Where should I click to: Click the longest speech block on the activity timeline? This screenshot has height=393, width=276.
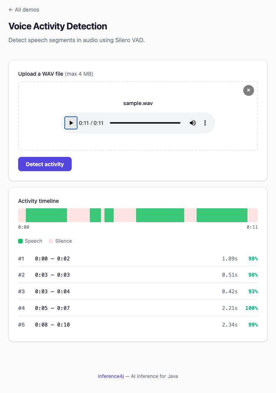coord(222,215)
